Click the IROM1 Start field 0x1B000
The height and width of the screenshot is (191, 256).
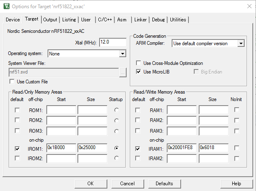point(61,148)
